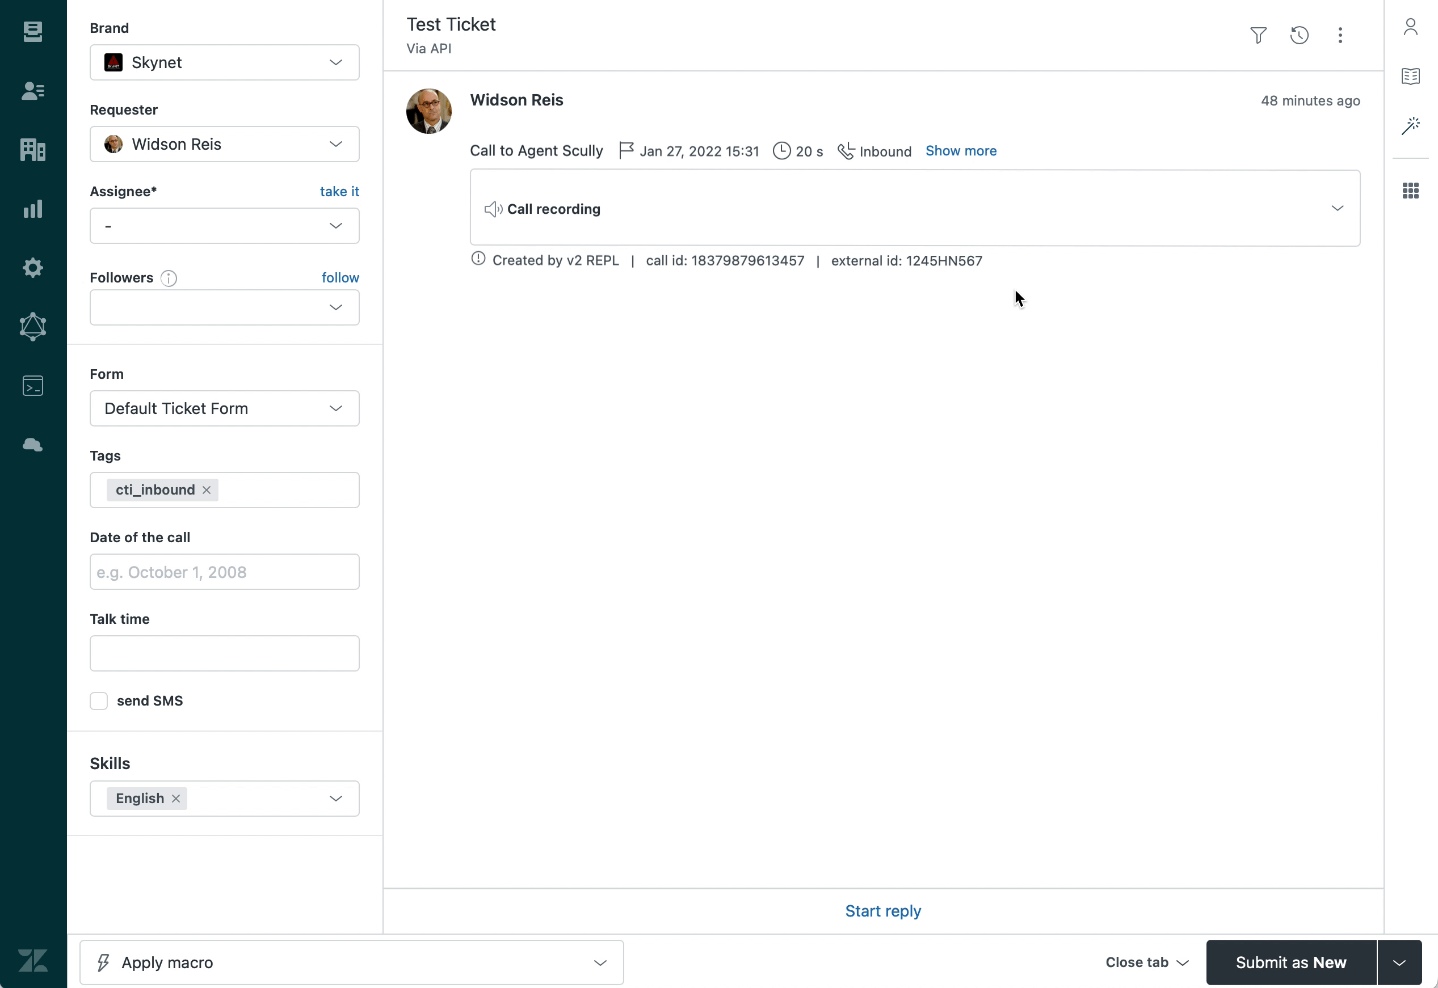Screen dimensions: 1438x988
Task: Click the filter icon in ticket header
Action: click(x=1259, y=35)
